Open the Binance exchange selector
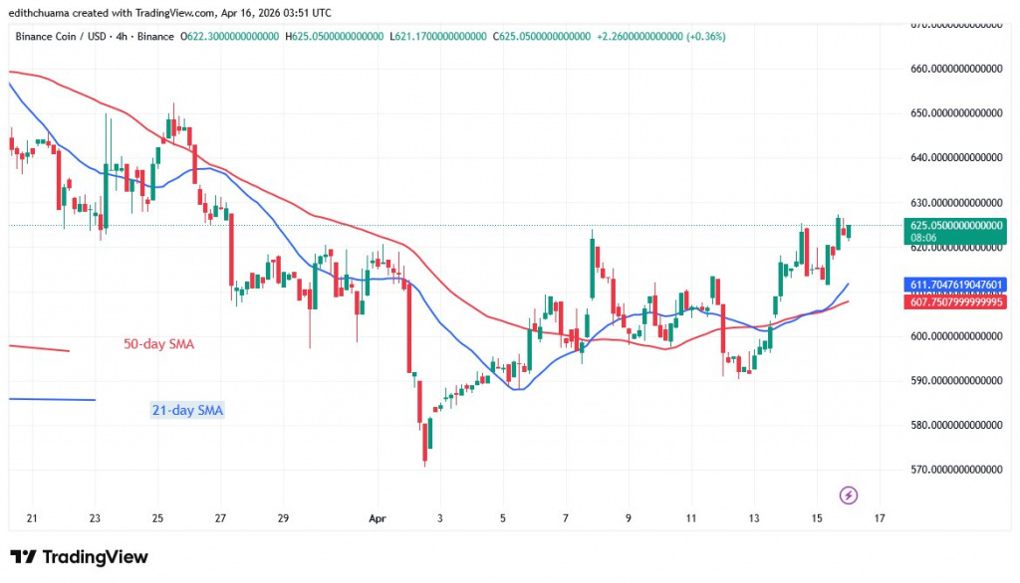 point(156,36)
